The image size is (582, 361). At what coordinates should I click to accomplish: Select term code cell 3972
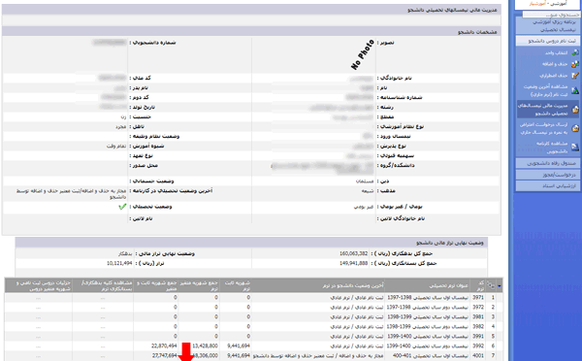[x=478, y=308]
